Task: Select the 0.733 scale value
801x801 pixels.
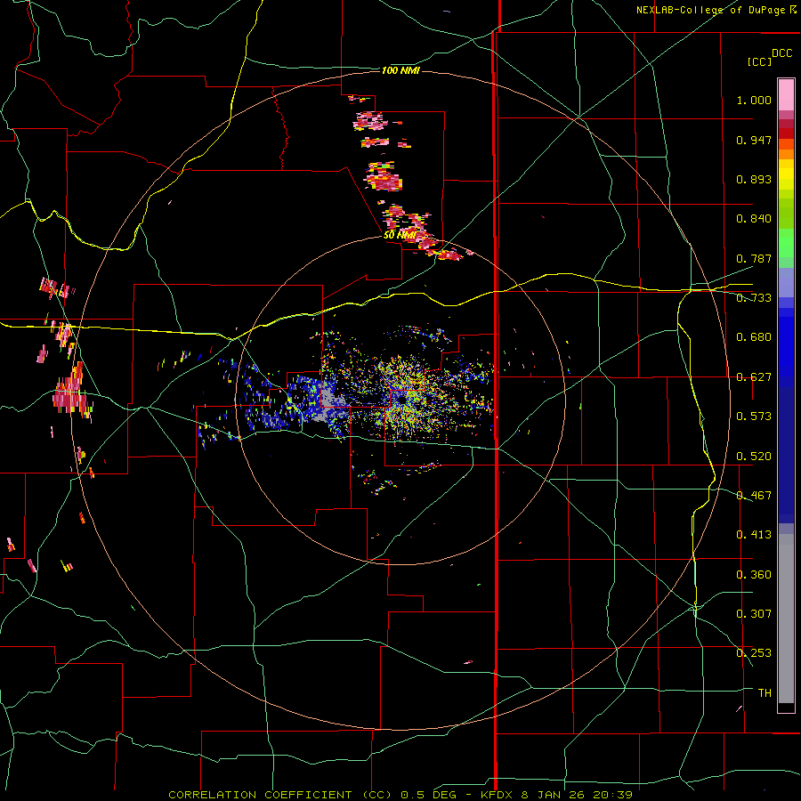Action: coord(754,298)
